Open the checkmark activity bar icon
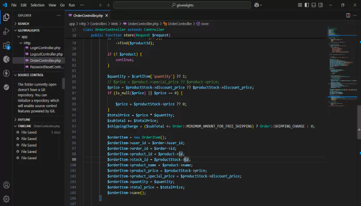361x206 pixels. point(6,87)
